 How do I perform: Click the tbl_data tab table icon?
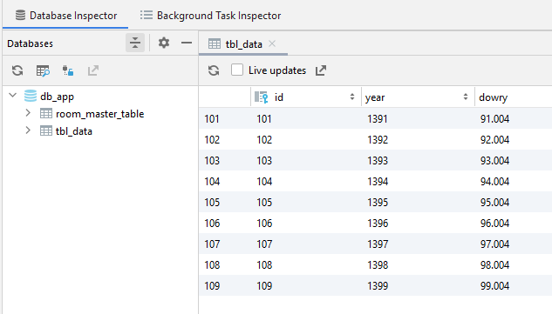click(x=214, y=43)
